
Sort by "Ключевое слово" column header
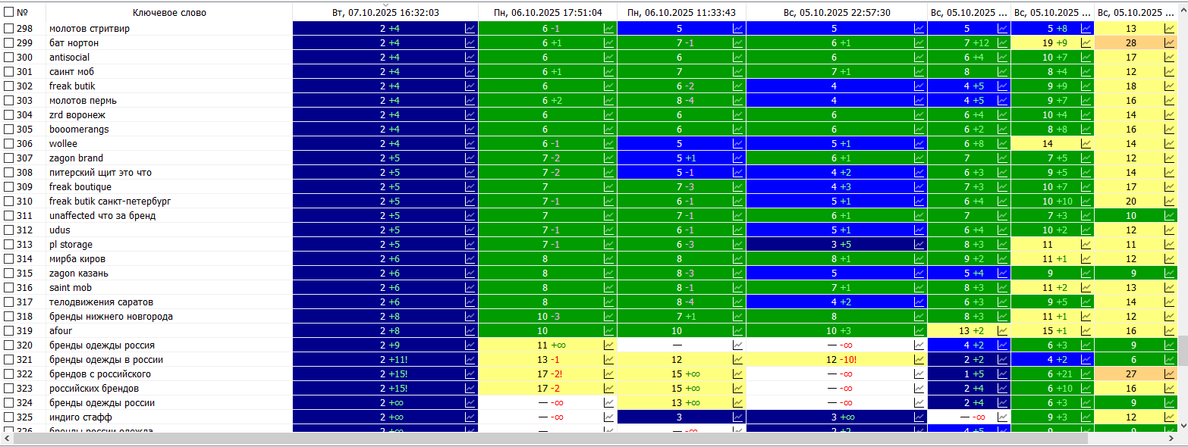168,13
